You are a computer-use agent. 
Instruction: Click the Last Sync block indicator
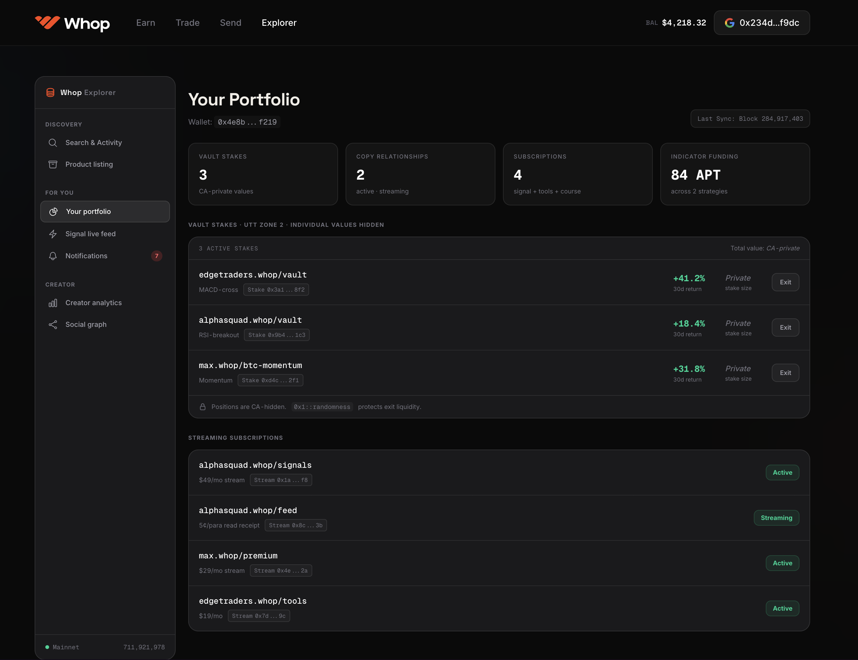point(750,119)
